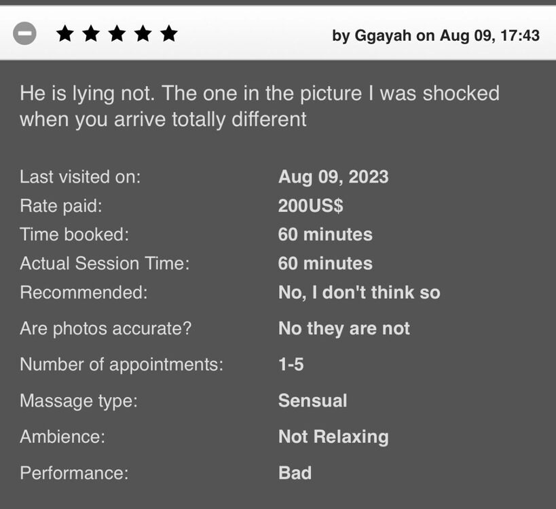This screenshot has height=509, width=556.
Task: Select the Aug 09, 2023 visit date
Action: [333, 177]
